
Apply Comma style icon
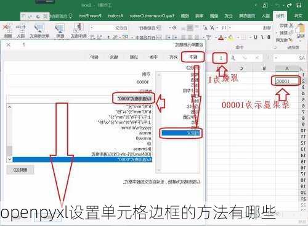click(x=109, y=37)
